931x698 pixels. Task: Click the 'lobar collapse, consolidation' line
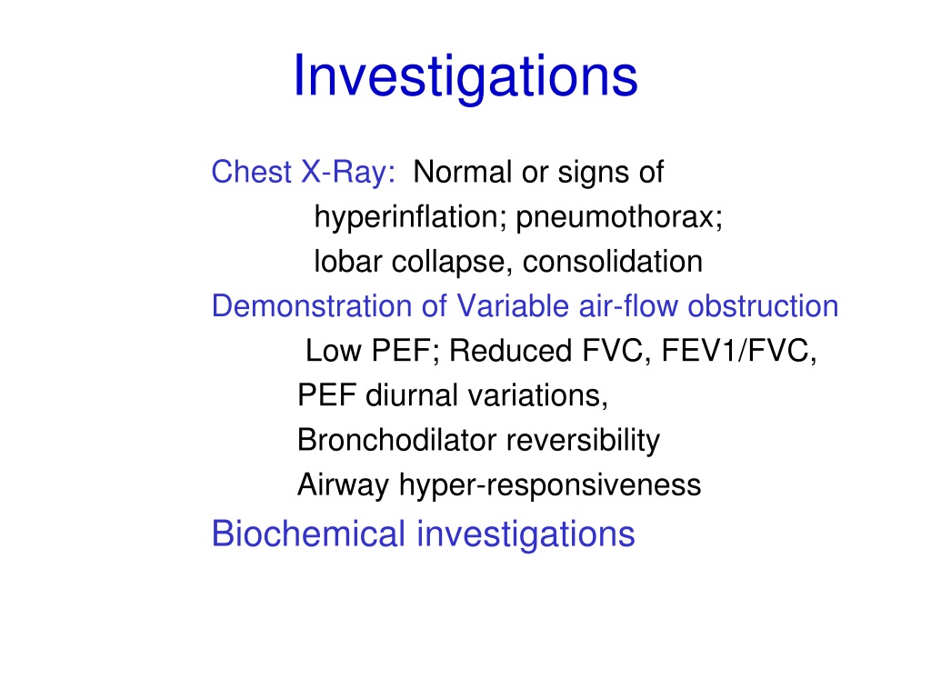tap(508, 262)
